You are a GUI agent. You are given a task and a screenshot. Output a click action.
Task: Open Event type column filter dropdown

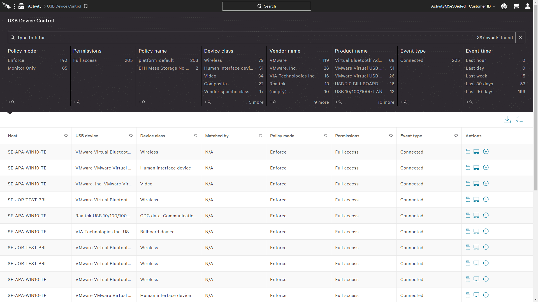[456, 136]
